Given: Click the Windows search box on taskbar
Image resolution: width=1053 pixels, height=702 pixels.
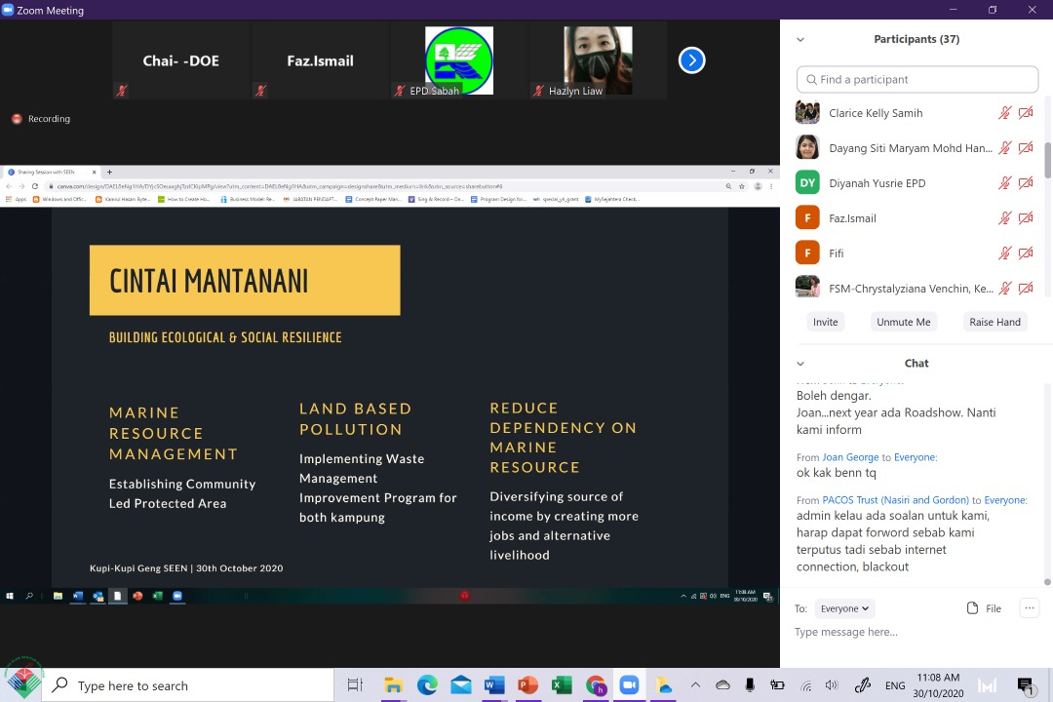Looking at the screenshot, I should click(188, 685).
